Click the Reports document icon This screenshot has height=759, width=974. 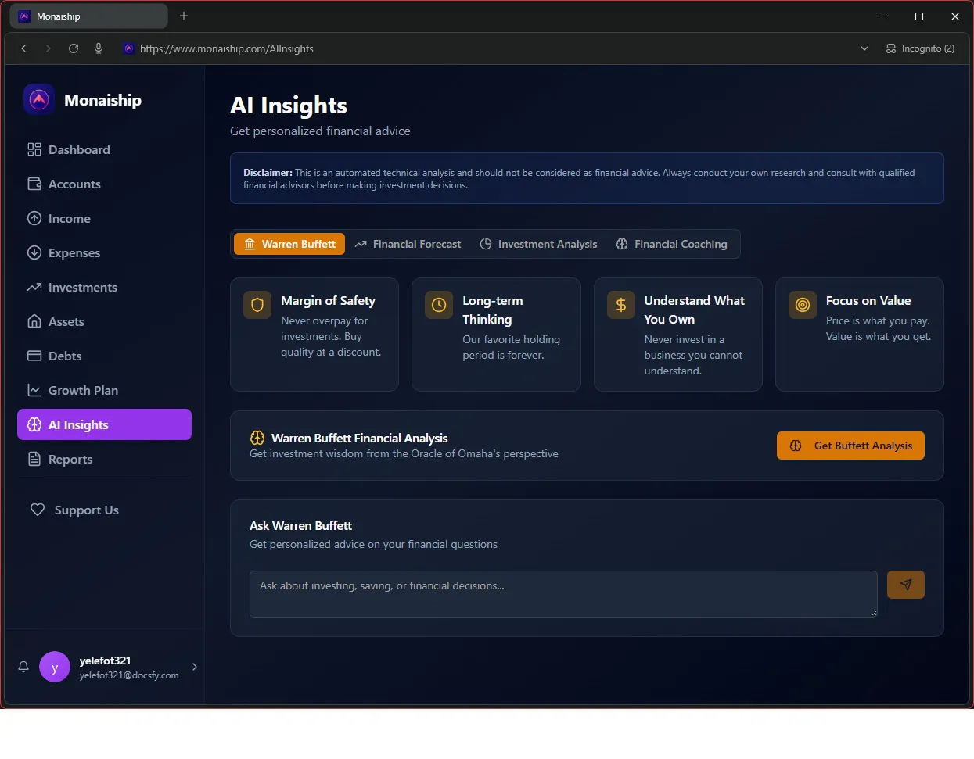coord(34,459)
